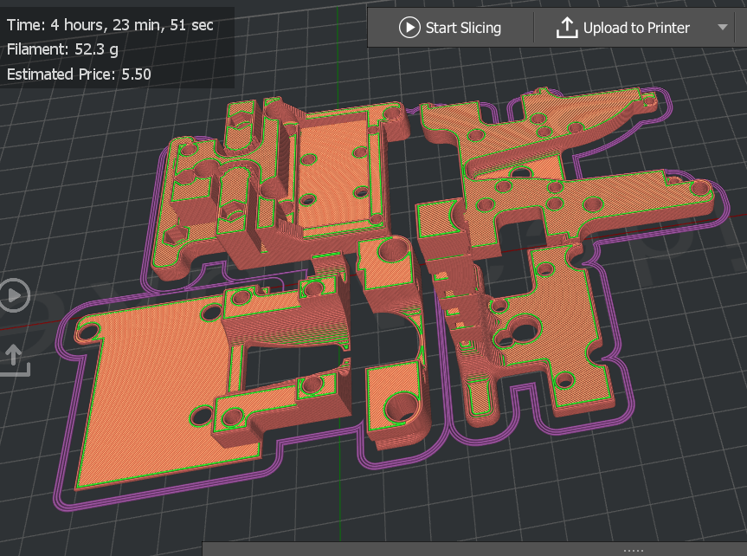Image resolution: width=747 pixels, height=556 pixels.
Task: Click the Estimated Price 5.50 readout
Action: pyautogui.click(x=79, y=74)
